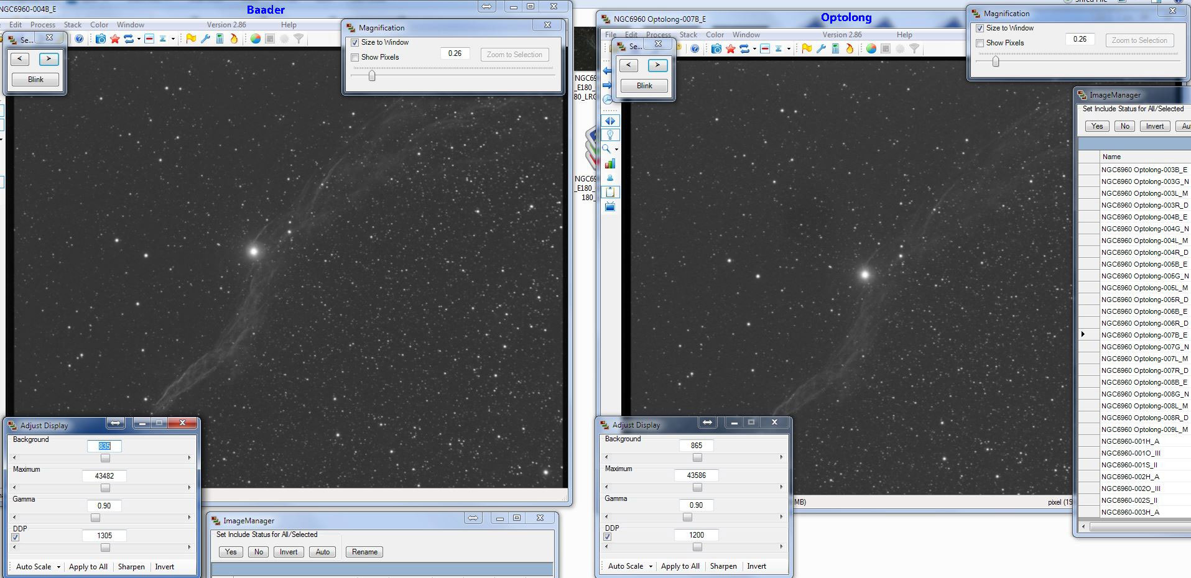The image size is (1191, 578).
Task: Open dropdown arrow beside Baader loop arrows icon
Action: [x=139, y=39]
